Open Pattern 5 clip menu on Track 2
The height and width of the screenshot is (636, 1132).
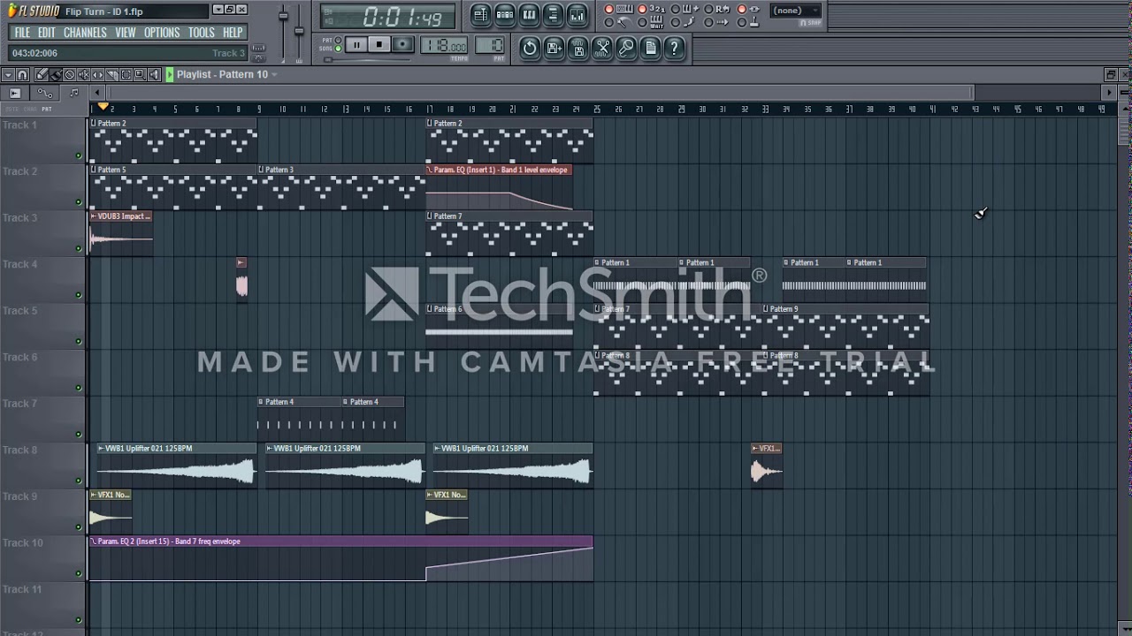[x=93, y=170]
